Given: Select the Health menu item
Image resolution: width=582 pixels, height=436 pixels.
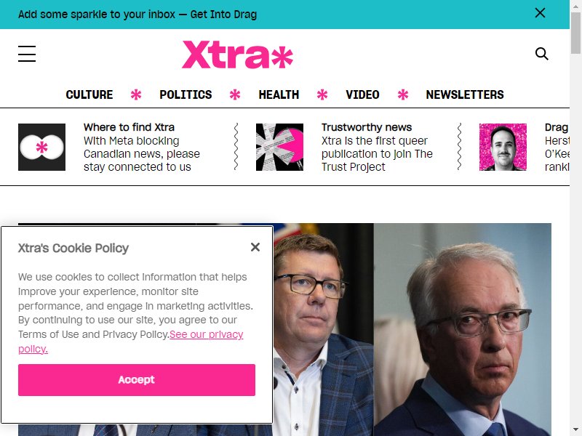Looking at the screenshot, I should (279, 94).
